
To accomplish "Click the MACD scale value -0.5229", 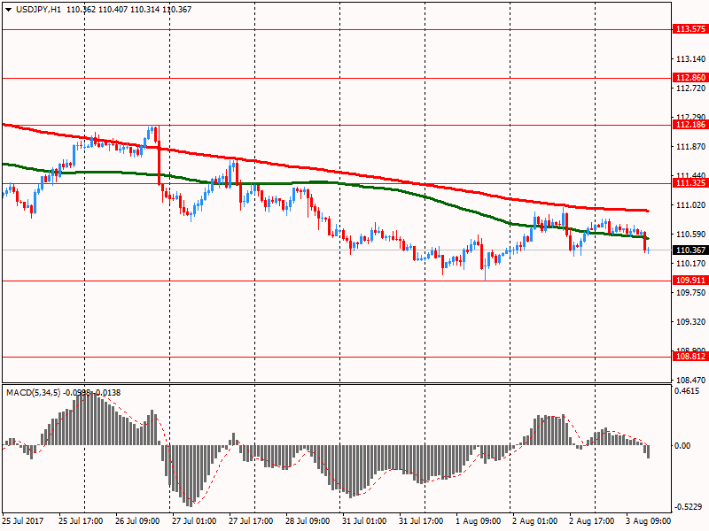I will tap(688, 507).
